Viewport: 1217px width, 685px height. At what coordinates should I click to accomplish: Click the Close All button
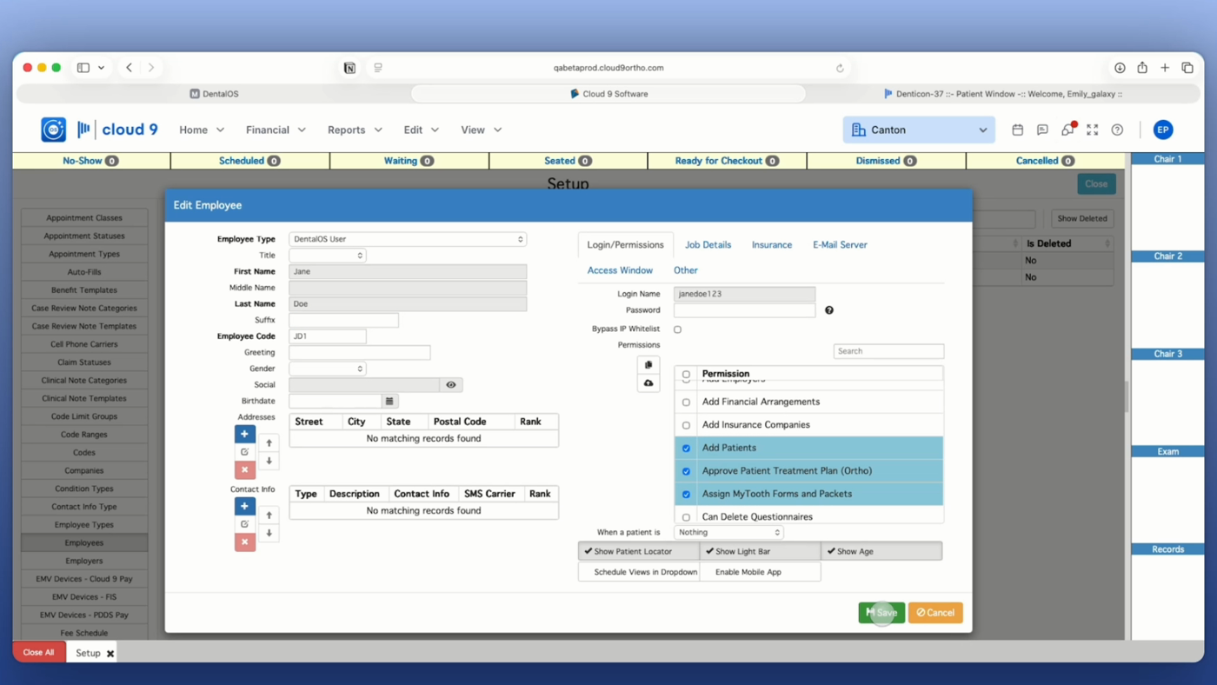click(x=38, y=652)
